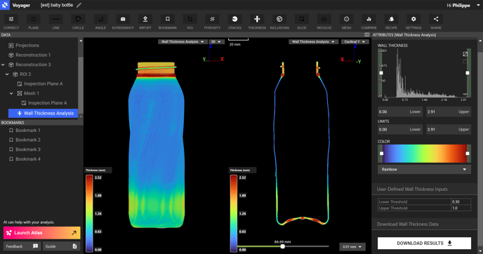483x254 pixels.
Task: Open right view Wall Thickness Analysis dropdown
Action: [313, 41]
